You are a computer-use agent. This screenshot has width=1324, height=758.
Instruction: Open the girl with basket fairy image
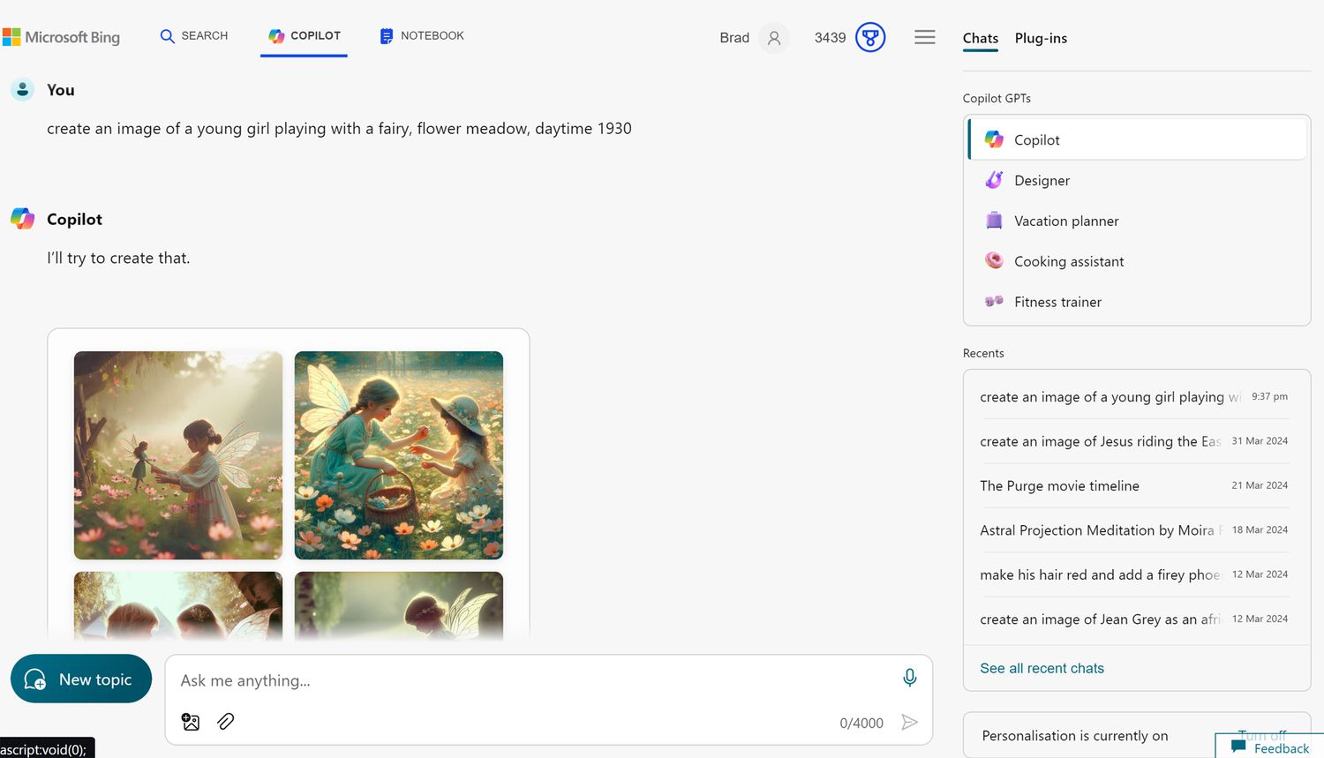398,455
